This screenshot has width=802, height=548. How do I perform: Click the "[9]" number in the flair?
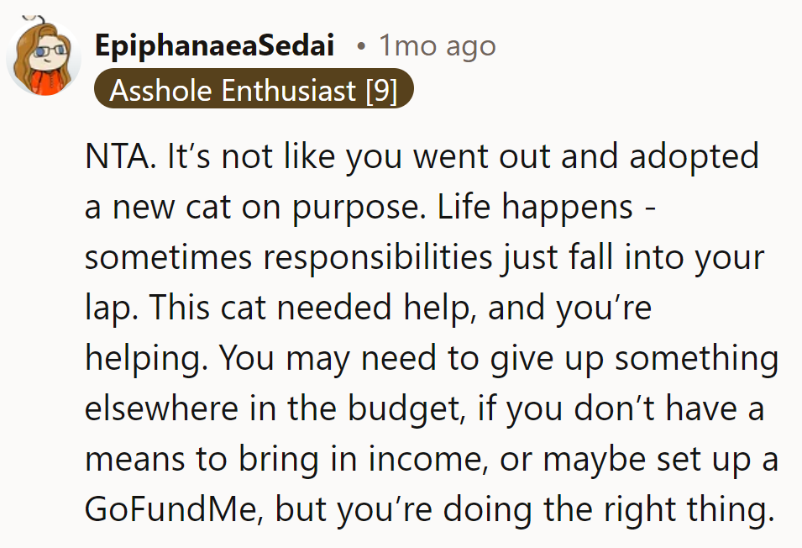click(x=381, y=91)
